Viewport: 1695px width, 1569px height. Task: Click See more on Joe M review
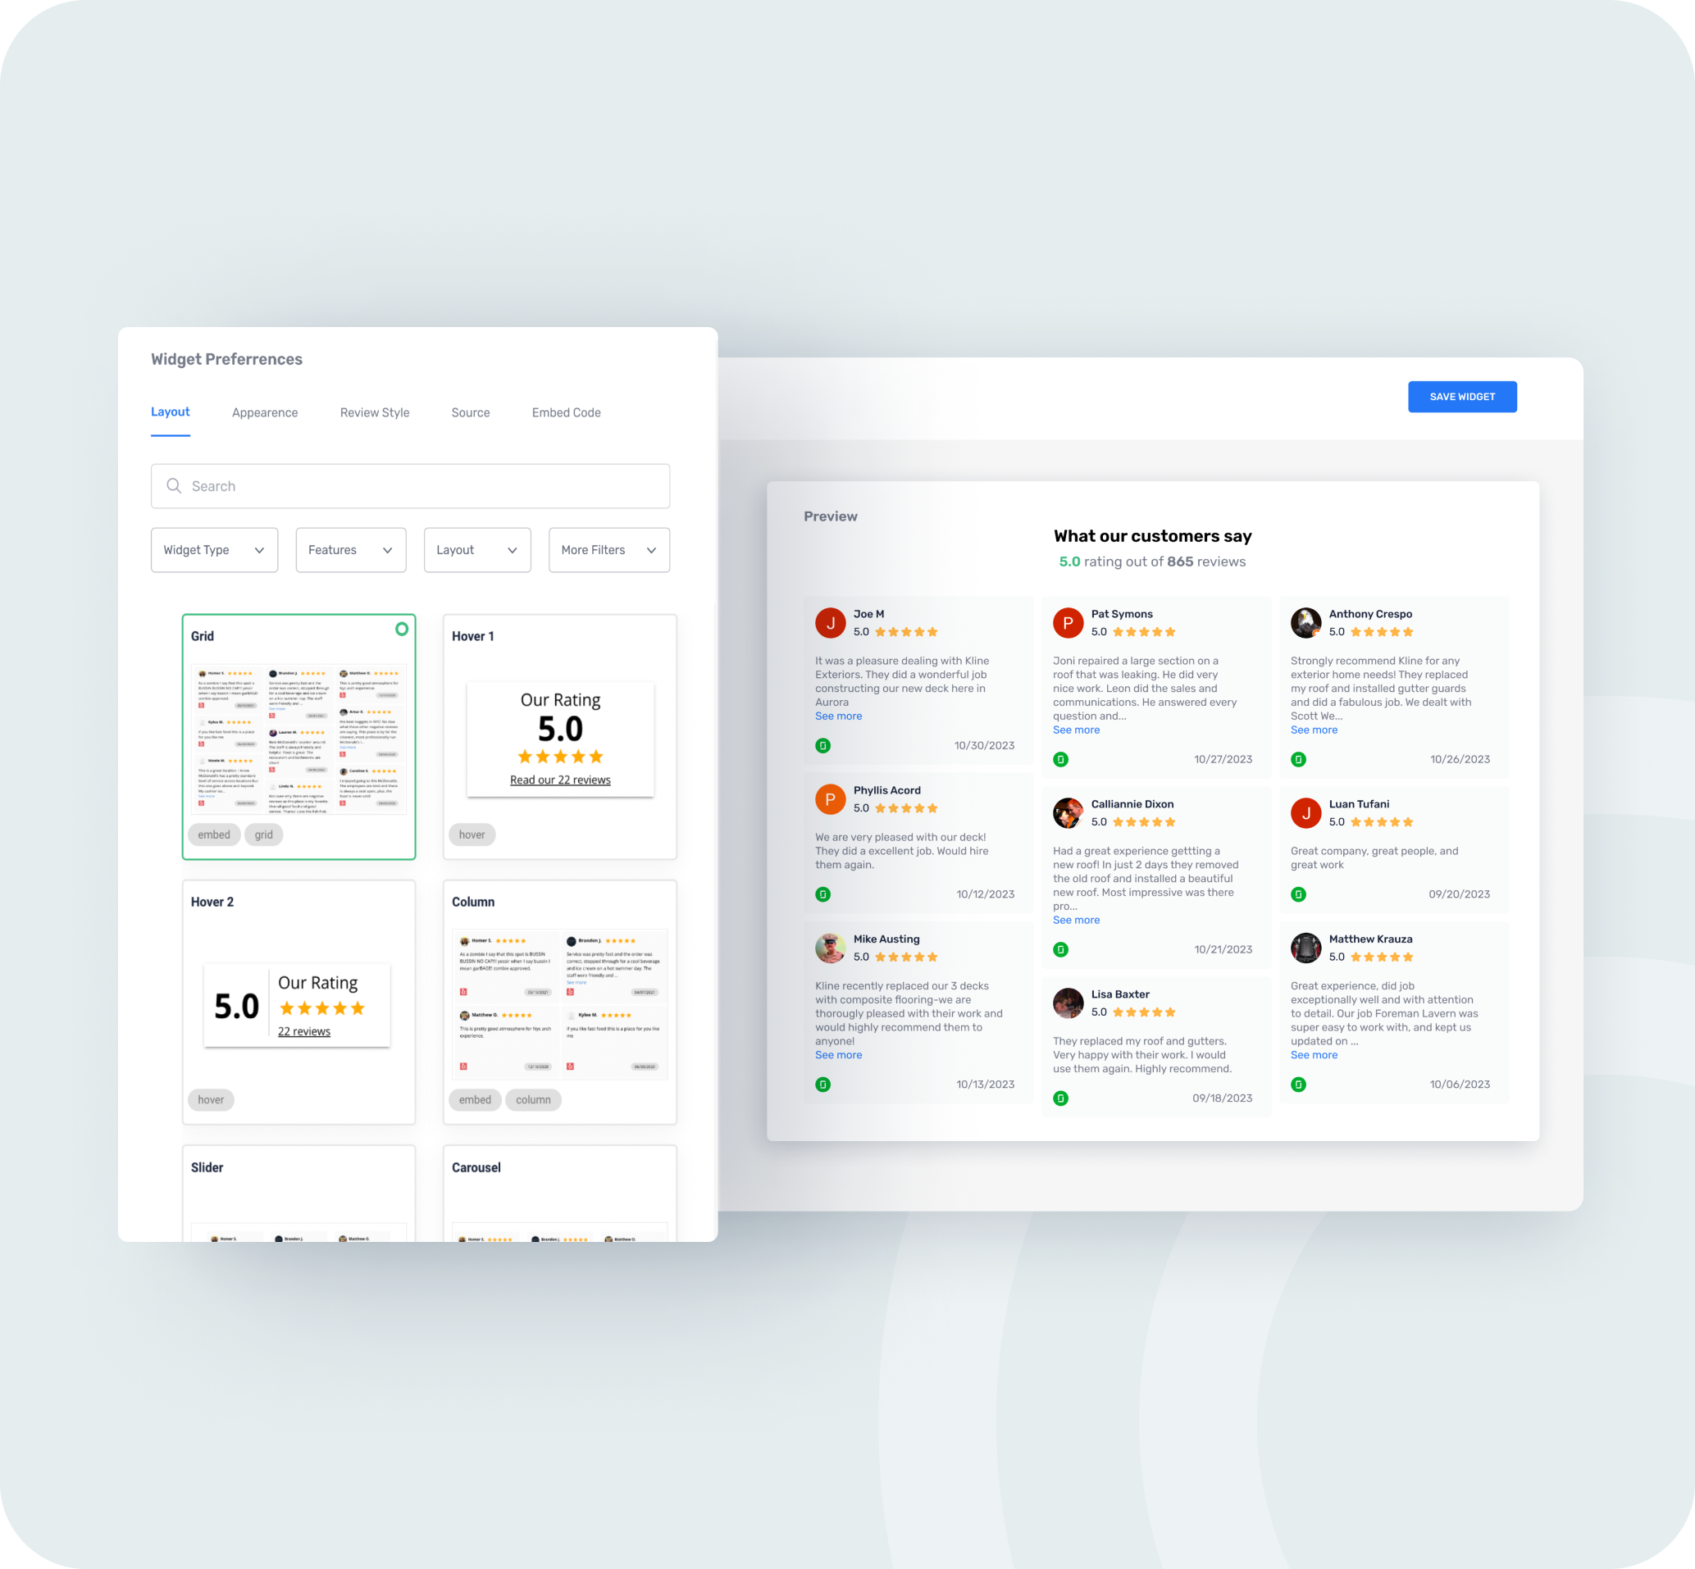coord(836,716)
